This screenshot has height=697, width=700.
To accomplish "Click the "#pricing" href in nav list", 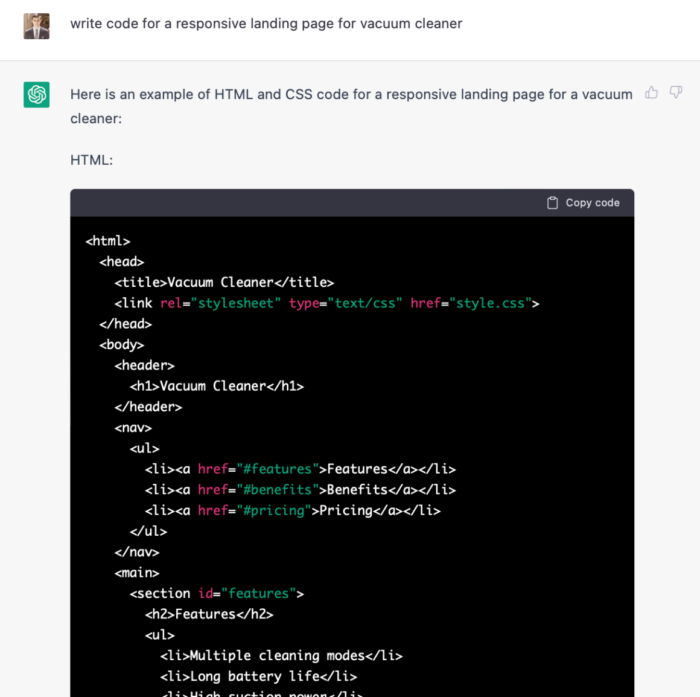I will tap(273, 511).
